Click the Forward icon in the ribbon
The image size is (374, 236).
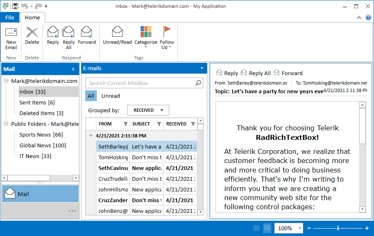(x=86, y=32)
